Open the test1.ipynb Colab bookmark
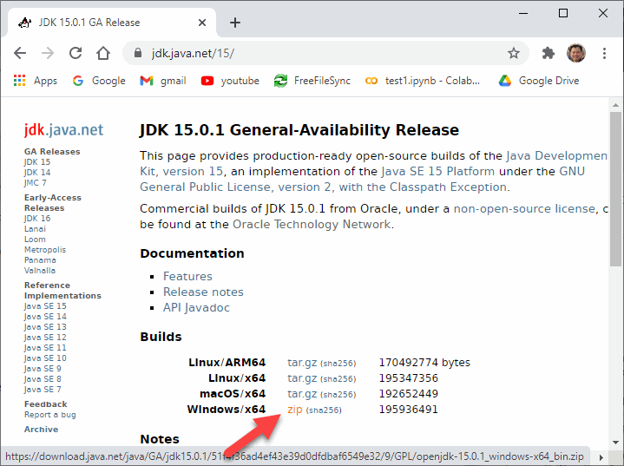This screenshot has width=624, height=466. [x=423, y=81]
